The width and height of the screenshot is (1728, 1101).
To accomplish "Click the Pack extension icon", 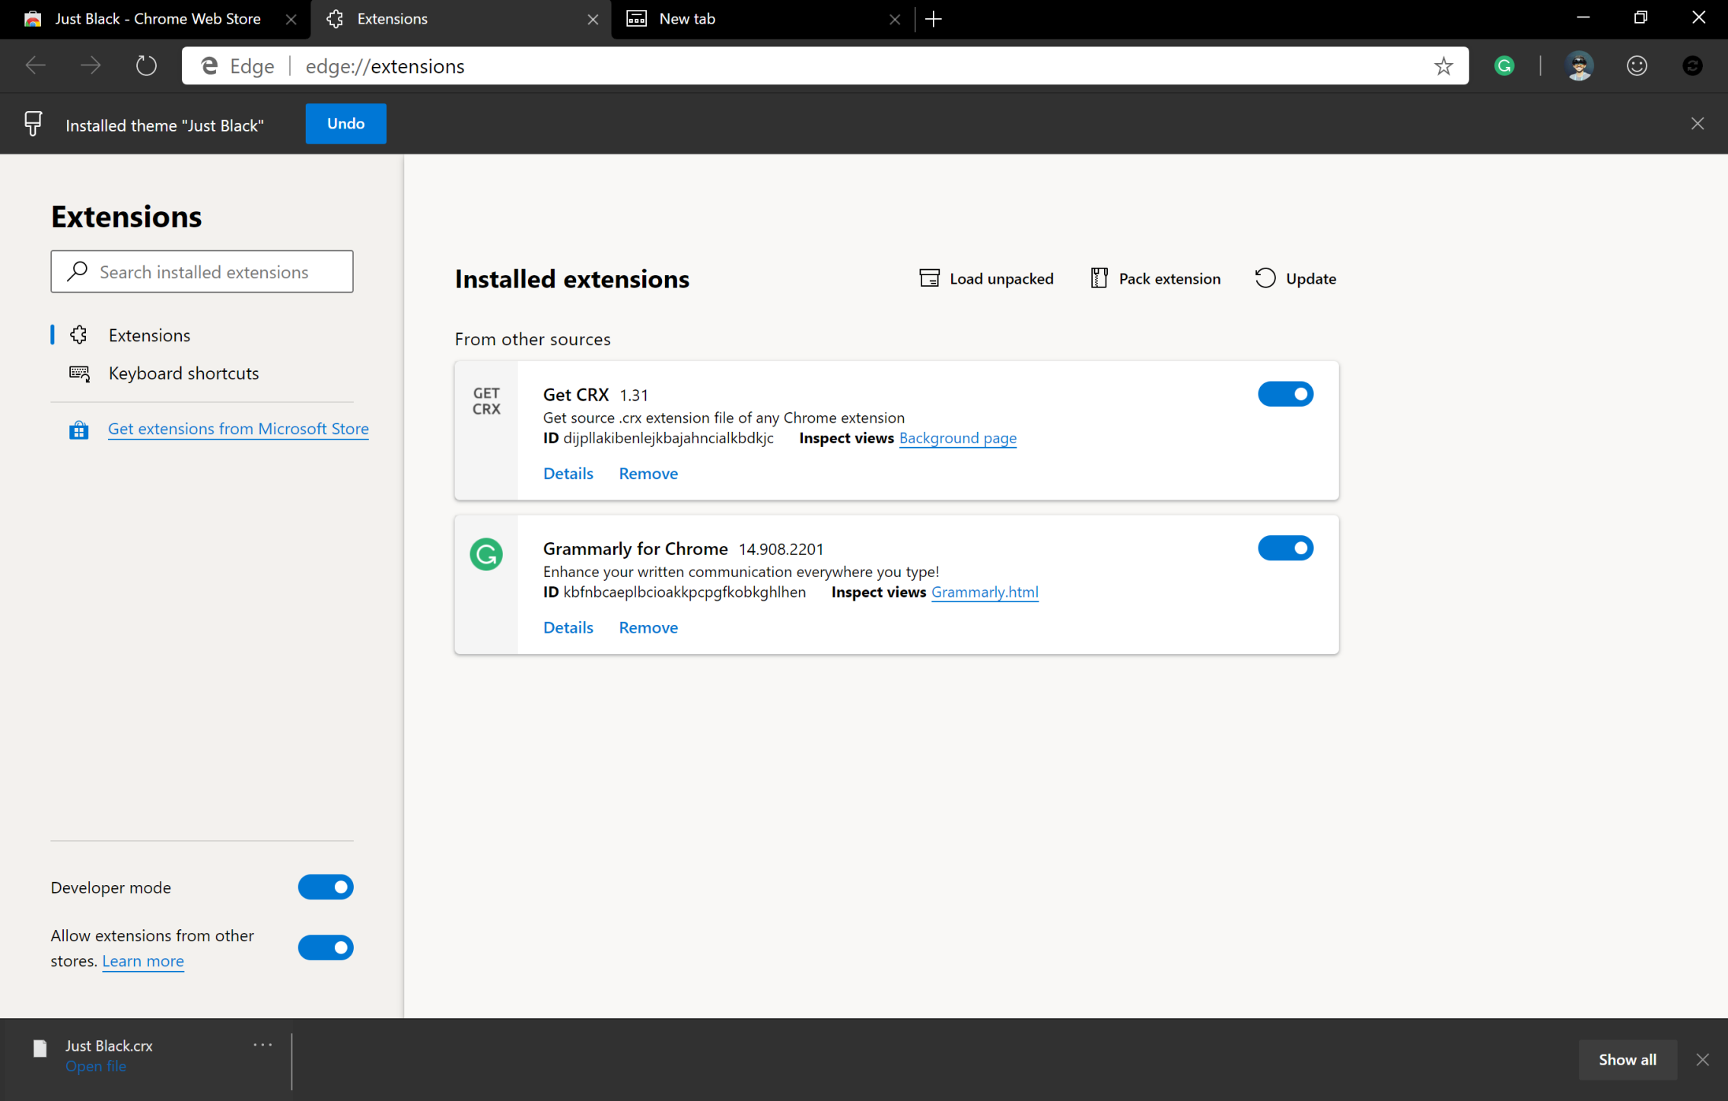I will (1098, 278).
